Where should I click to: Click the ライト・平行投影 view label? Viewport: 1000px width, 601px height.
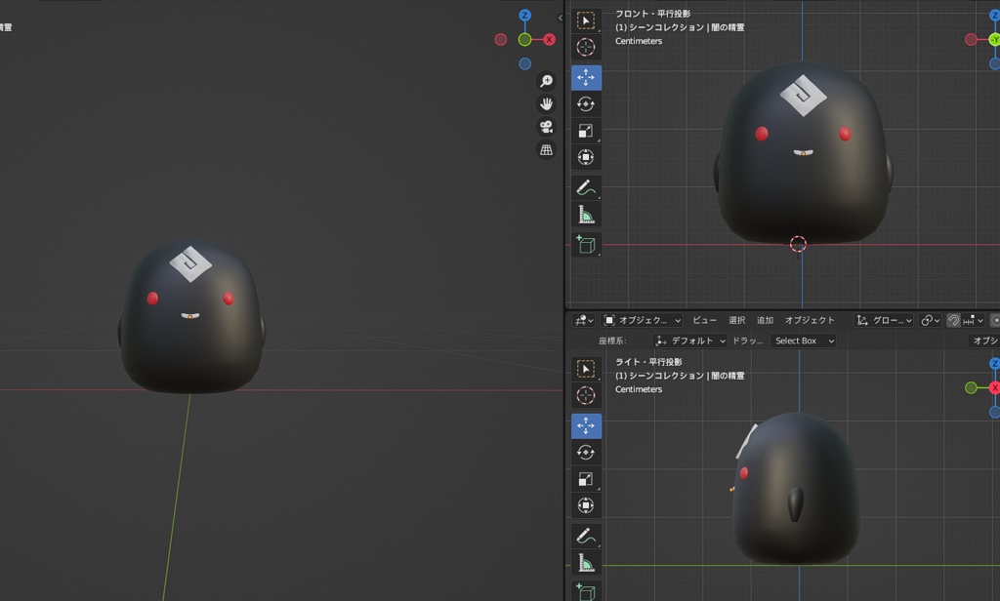(x=648, y=362)
